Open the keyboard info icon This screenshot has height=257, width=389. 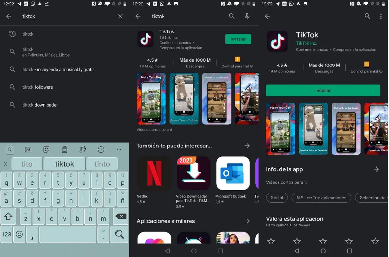click(x=101, y=150)
